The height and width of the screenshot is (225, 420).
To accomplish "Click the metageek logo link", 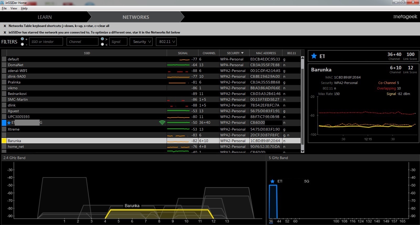I will tap(405, 17).
